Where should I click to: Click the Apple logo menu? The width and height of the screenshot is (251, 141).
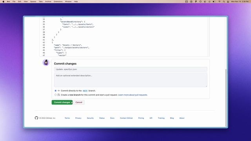click(x=4, y=2)
